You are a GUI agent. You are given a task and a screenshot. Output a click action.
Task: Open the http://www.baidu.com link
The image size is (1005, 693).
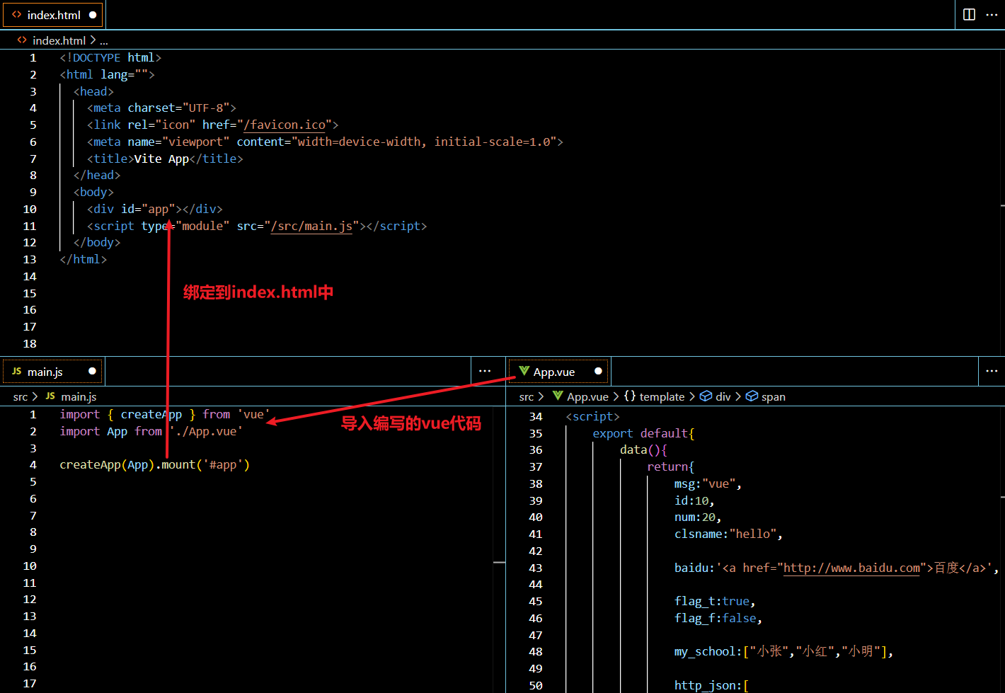tap(852, 568)
